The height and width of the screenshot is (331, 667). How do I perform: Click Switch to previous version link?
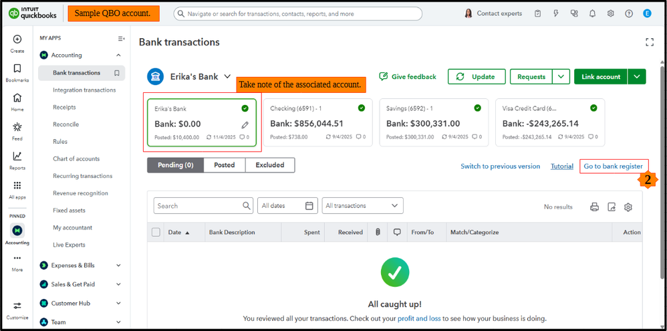tap(500, 167)
